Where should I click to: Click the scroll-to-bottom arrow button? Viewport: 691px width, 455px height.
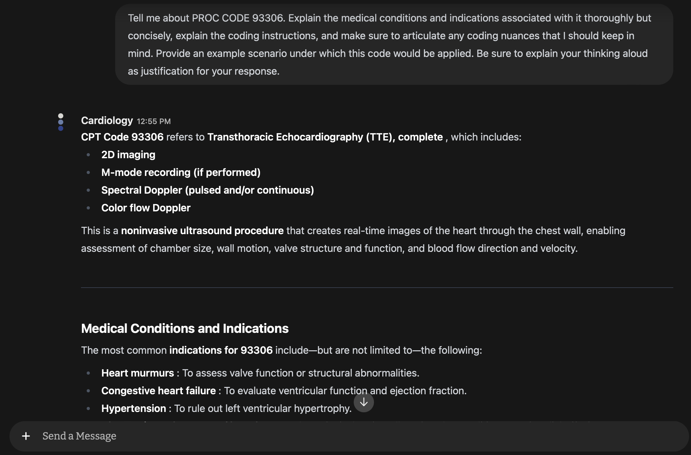pos(364,402)
